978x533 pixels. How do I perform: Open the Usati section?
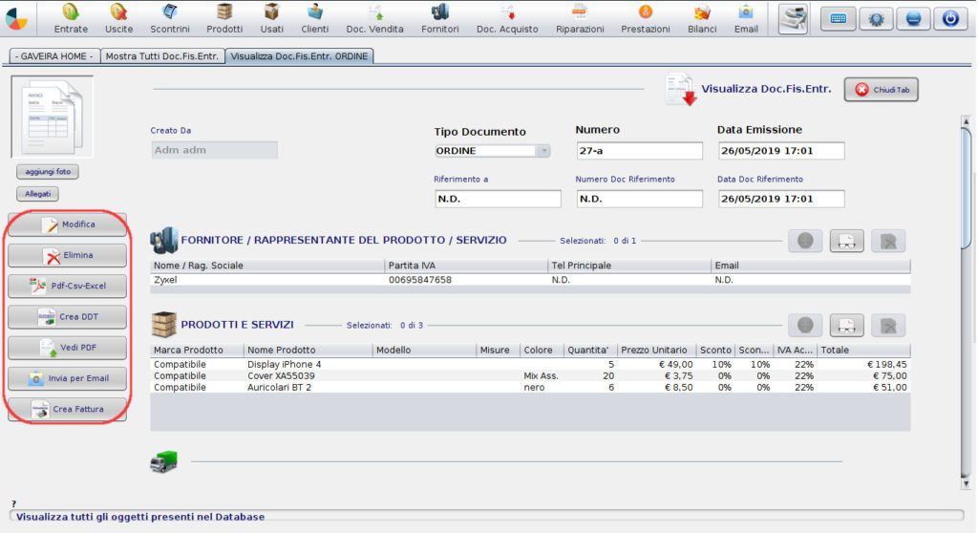click(271, 18)
